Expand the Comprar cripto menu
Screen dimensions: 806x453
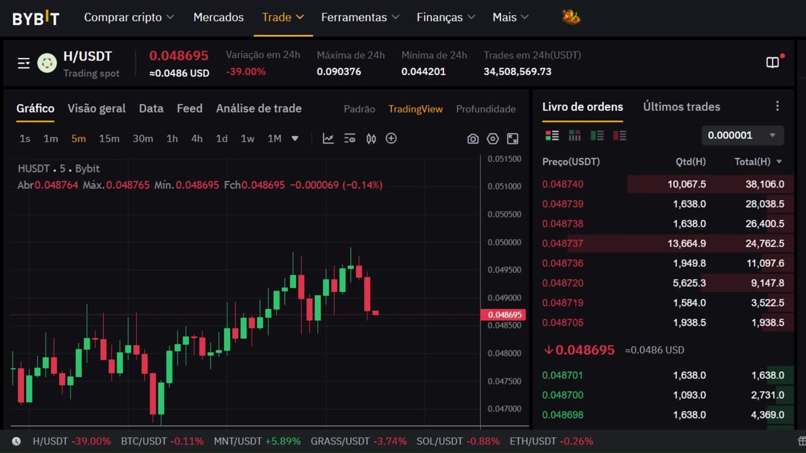pyautogui.click(x=129, y=18)
